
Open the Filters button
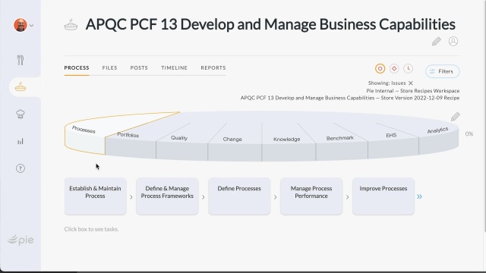[x=442, y=71]
